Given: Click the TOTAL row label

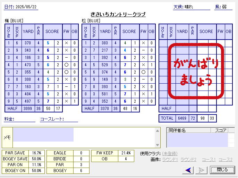Looking at the screenshot, I should pos(167,118).
